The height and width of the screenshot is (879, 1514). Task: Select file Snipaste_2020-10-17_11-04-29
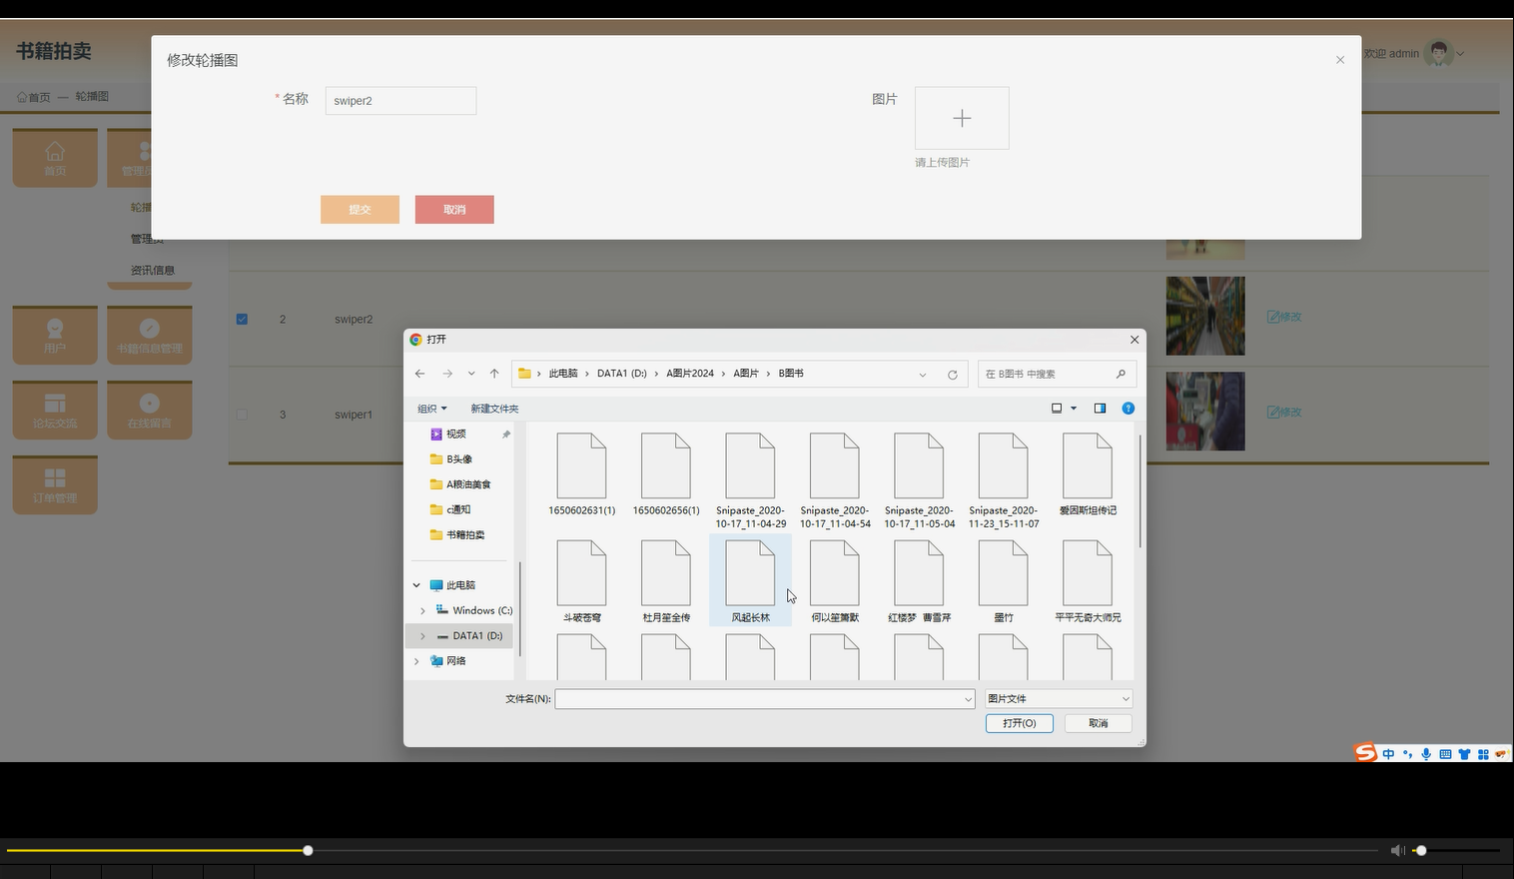coord(750,480)
